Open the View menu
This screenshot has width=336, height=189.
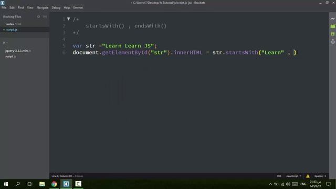[30, 7]
